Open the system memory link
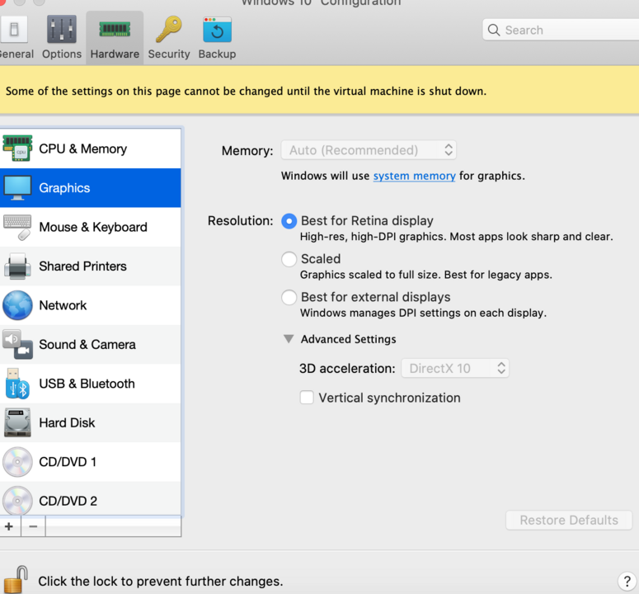The height and width of the screenshot is (594, 639). [414, 176]
